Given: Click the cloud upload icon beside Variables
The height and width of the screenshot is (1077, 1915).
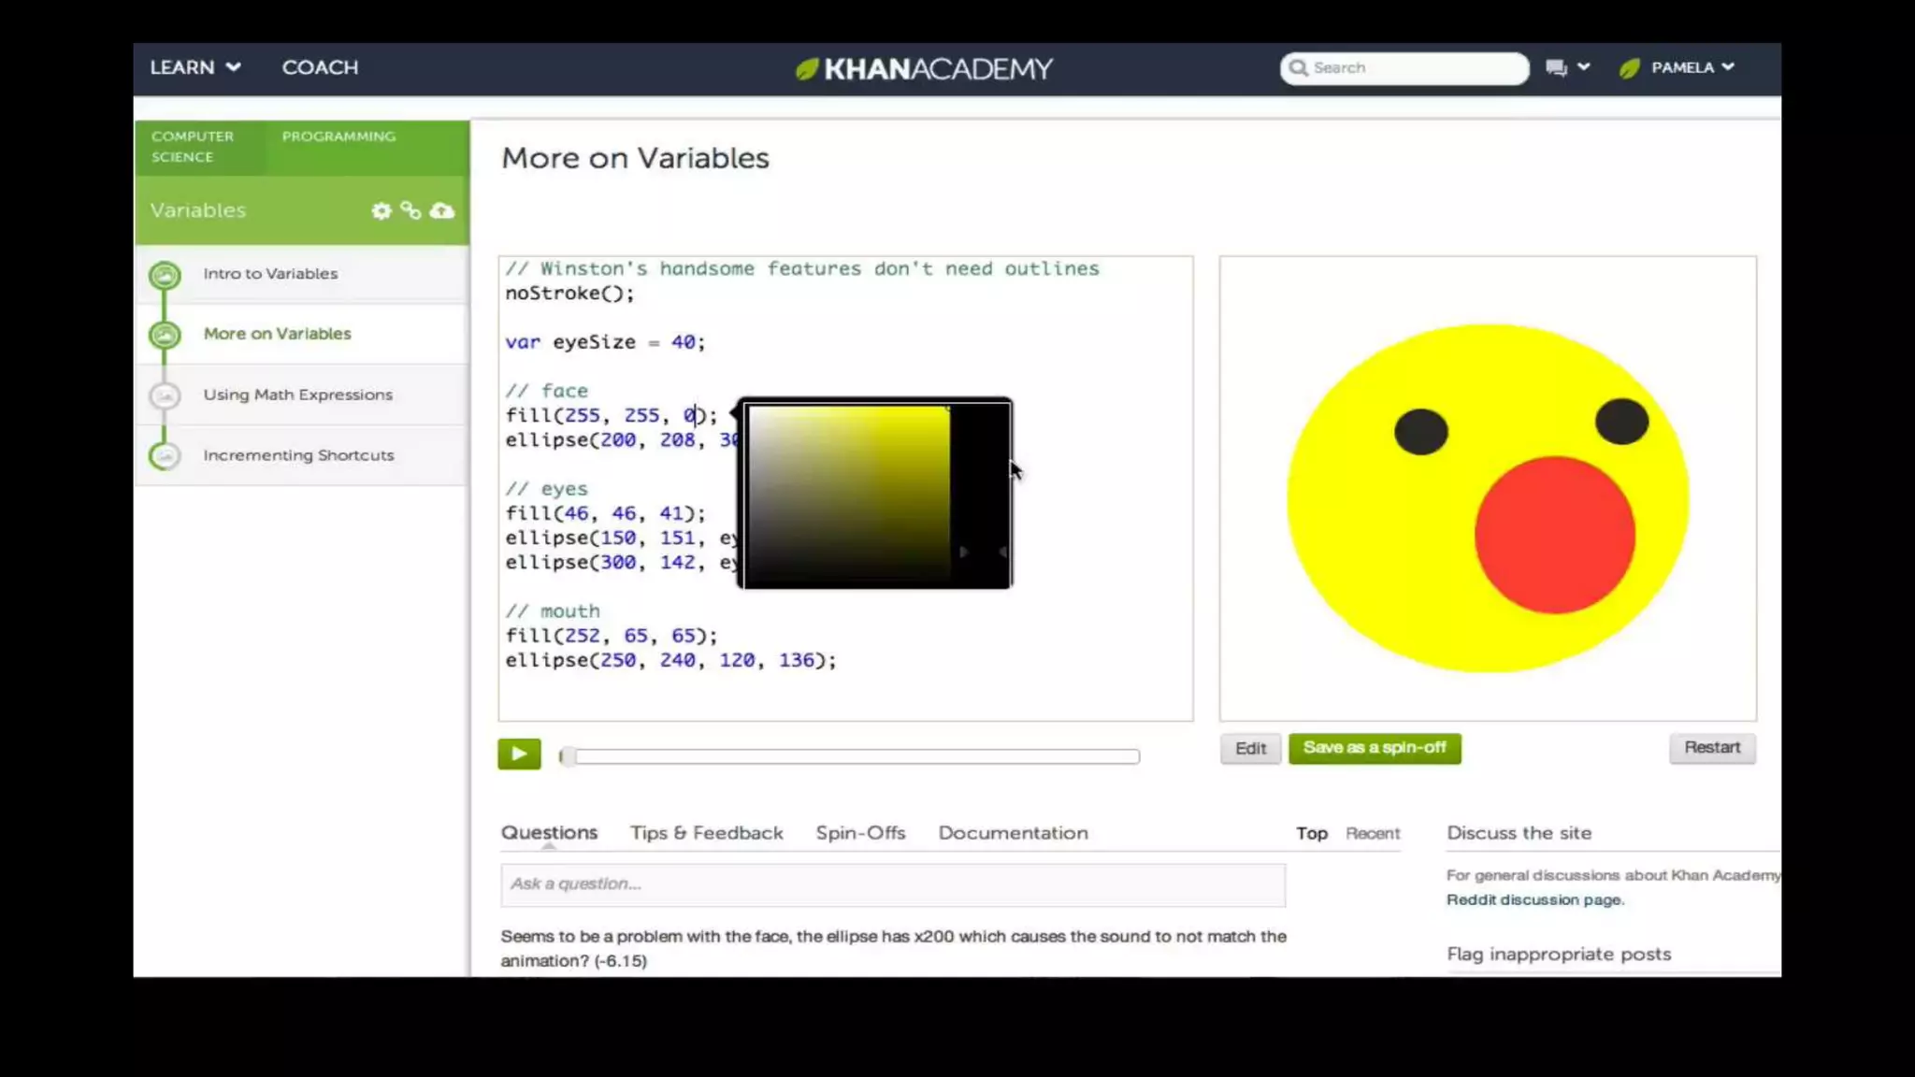Looking at the screenshot, I should tap(442, 210).
